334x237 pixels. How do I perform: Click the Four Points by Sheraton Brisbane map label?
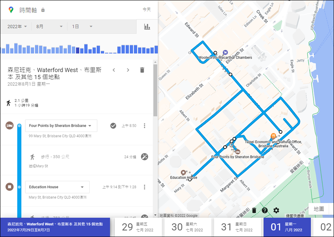coord(238,157)
